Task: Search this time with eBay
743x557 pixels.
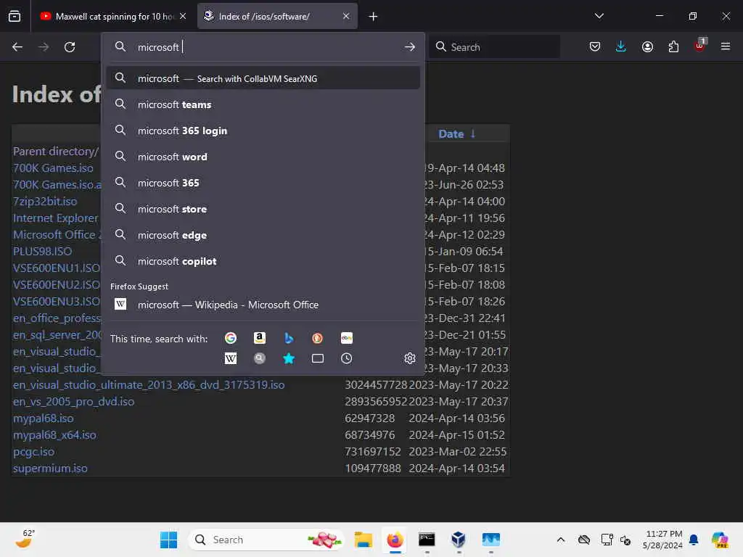Action: pyautogui.click(x=346, y=338)
